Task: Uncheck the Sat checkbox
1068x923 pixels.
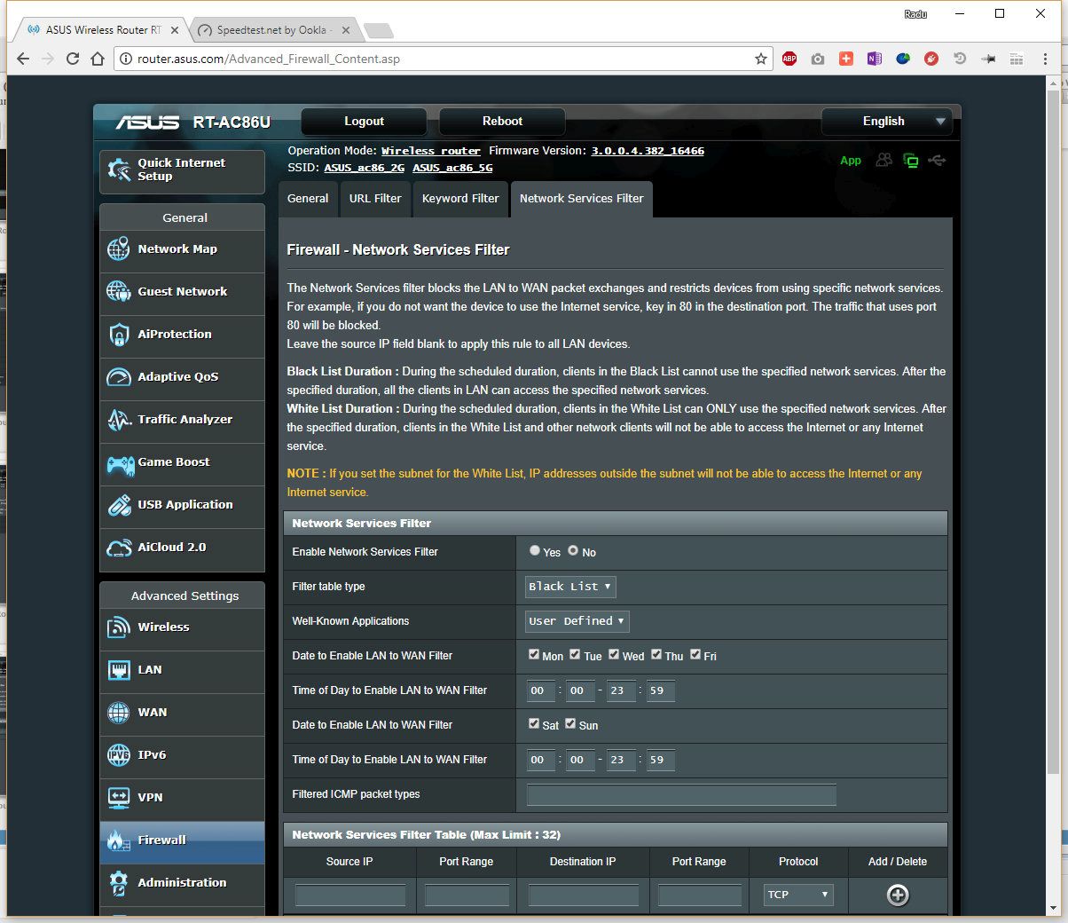Action: click(x=534, y=724)
